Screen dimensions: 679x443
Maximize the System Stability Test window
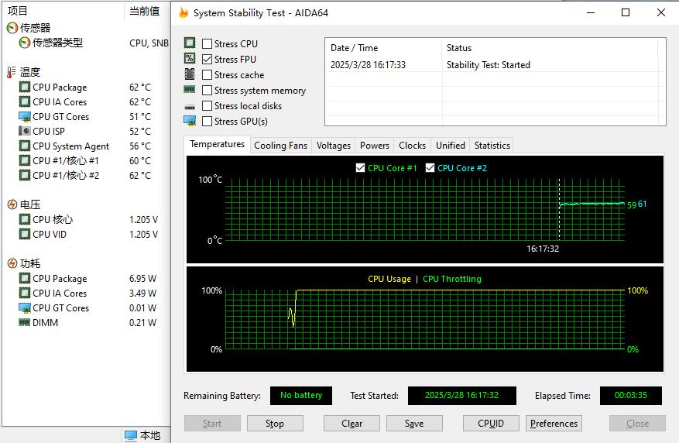626,12
